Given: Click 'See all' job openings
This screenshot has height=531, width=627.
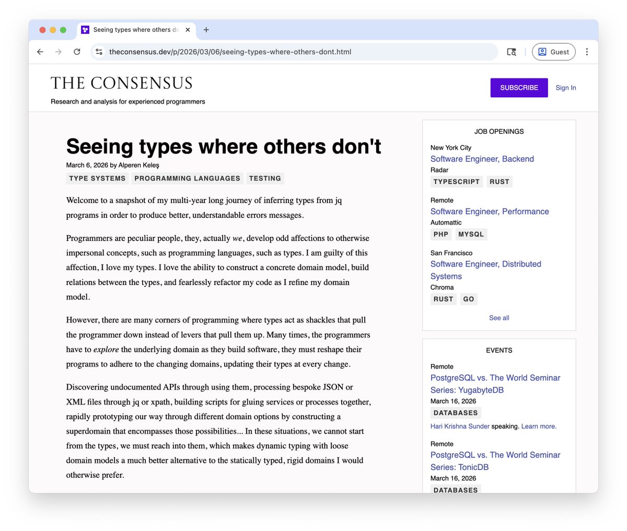Looking at the screenshot, I should point(499,317).
